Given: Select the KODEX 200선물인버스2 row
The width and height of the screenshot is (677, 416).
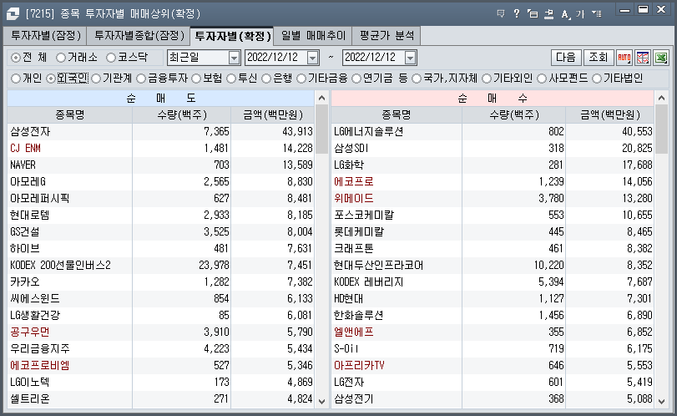Looking at the screenshot, I should (160, 266).
